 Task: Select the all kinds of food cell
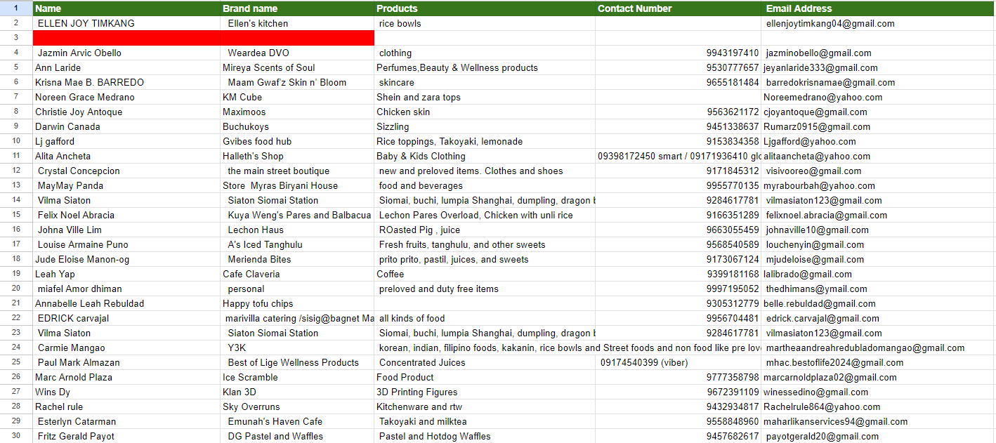pos(485,318)
